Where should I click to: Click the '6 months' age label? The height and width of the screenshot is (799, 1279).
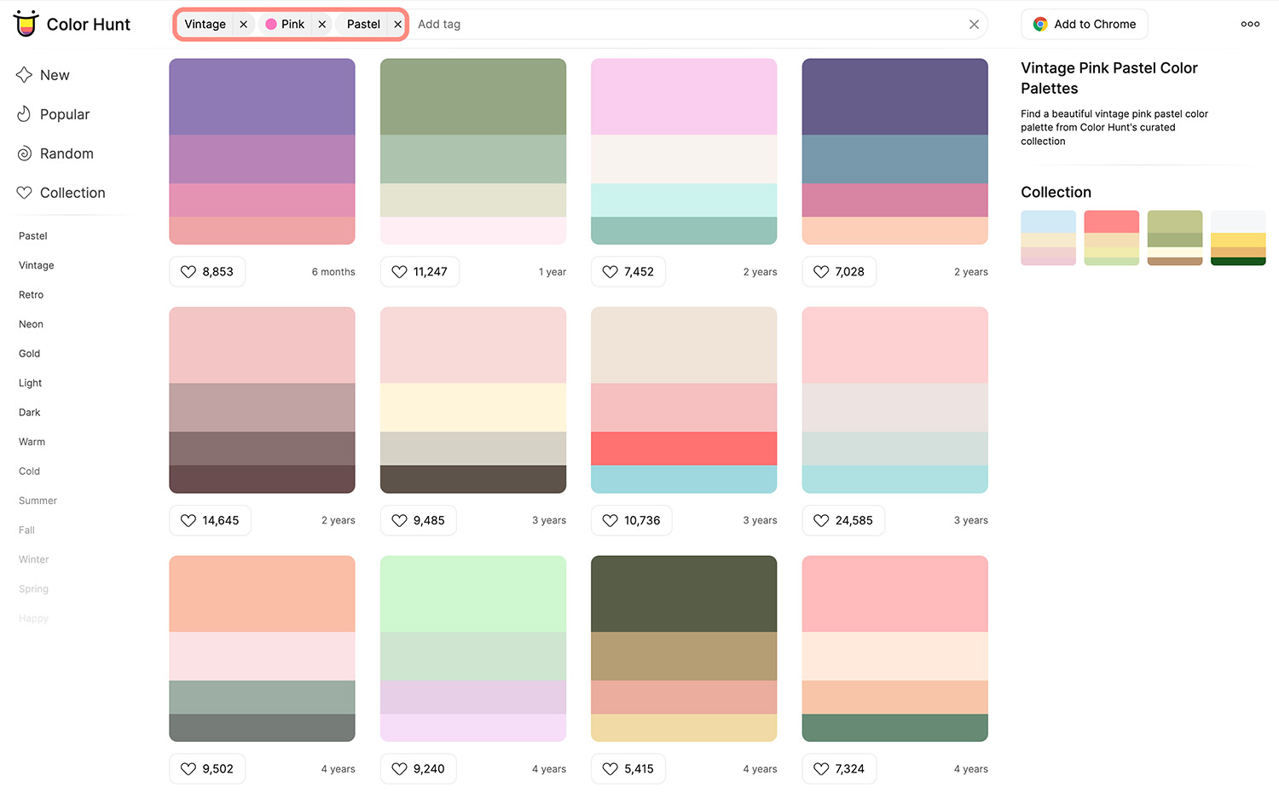click(x=333, y=272)
